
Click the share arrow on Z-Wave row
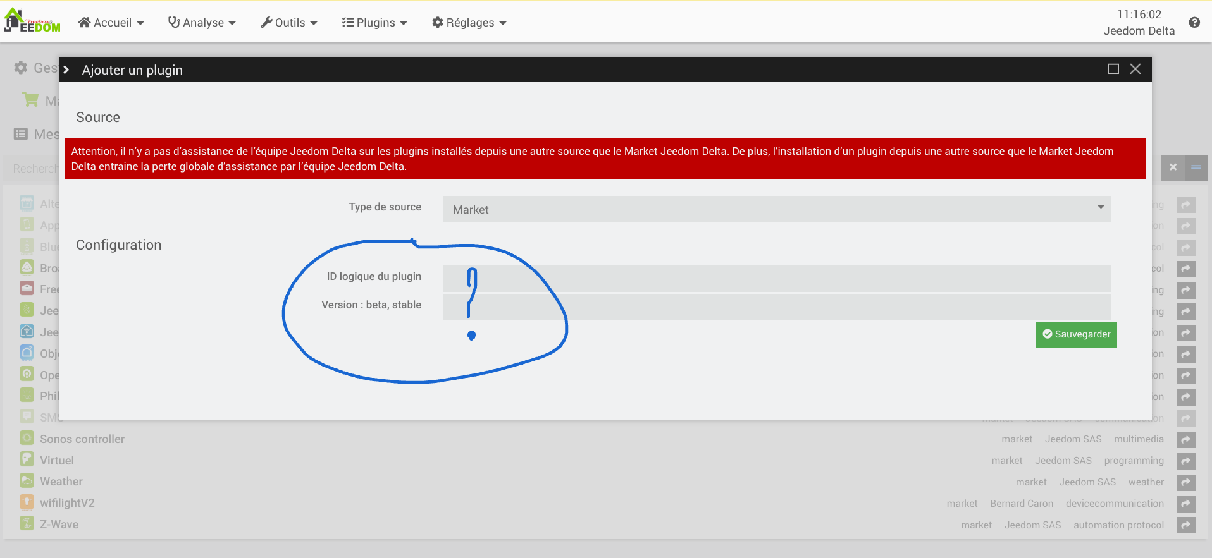tap(1186, 525)
